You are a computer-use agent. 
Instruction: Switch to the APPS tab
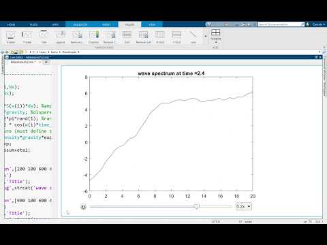click(x=55, y=24)
